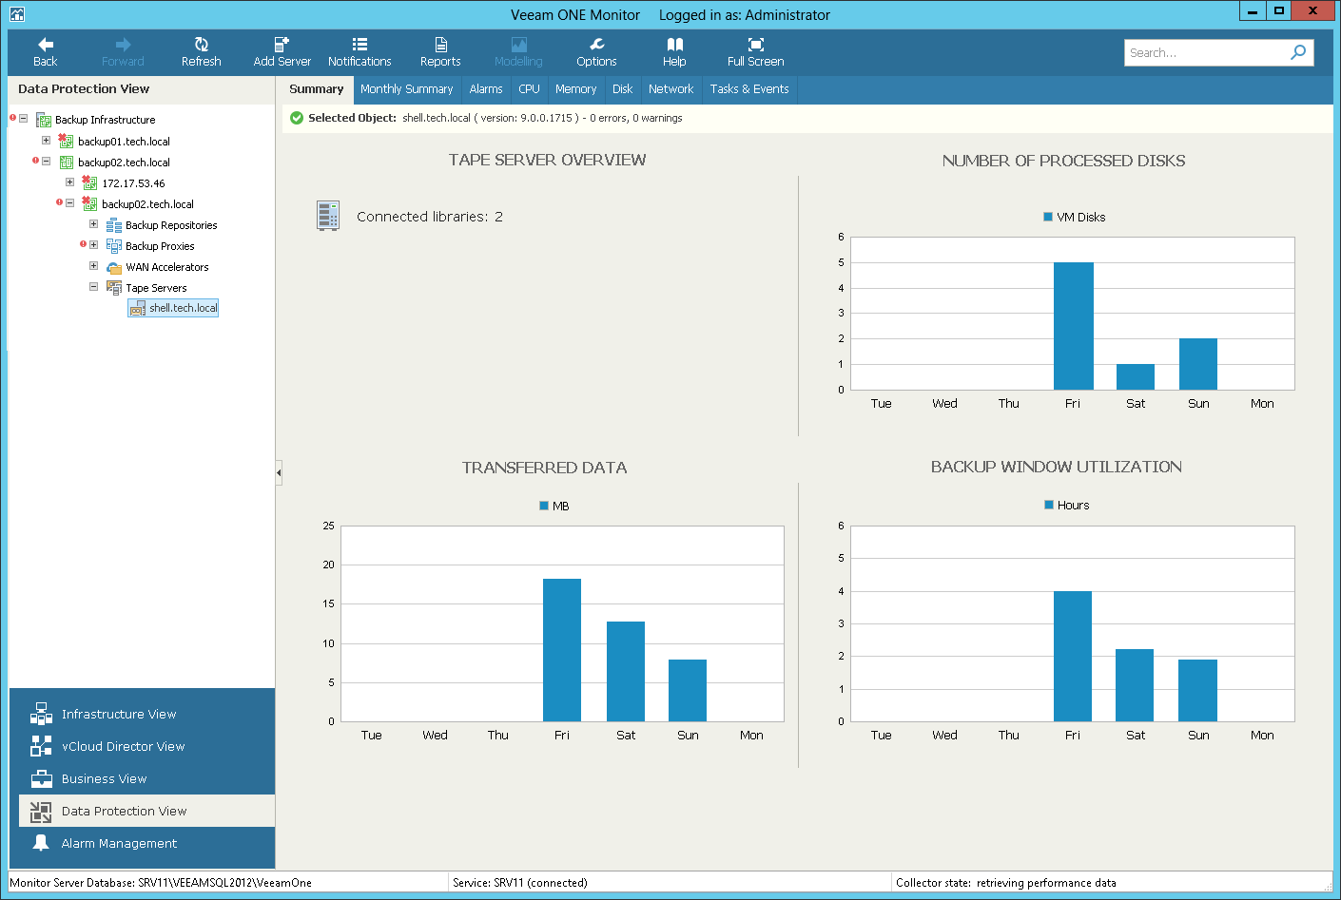The height and width of the screenshot is (900, 1341).
Task: Click Friday bar in Processed Disks chart
Action: [x=1073, y=326]
